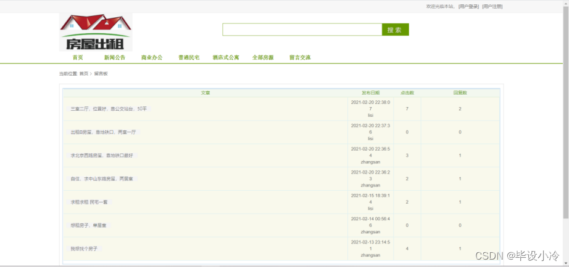
Task: Open the post 求租求租 民宅一套
Action: [x=89, y=202]
